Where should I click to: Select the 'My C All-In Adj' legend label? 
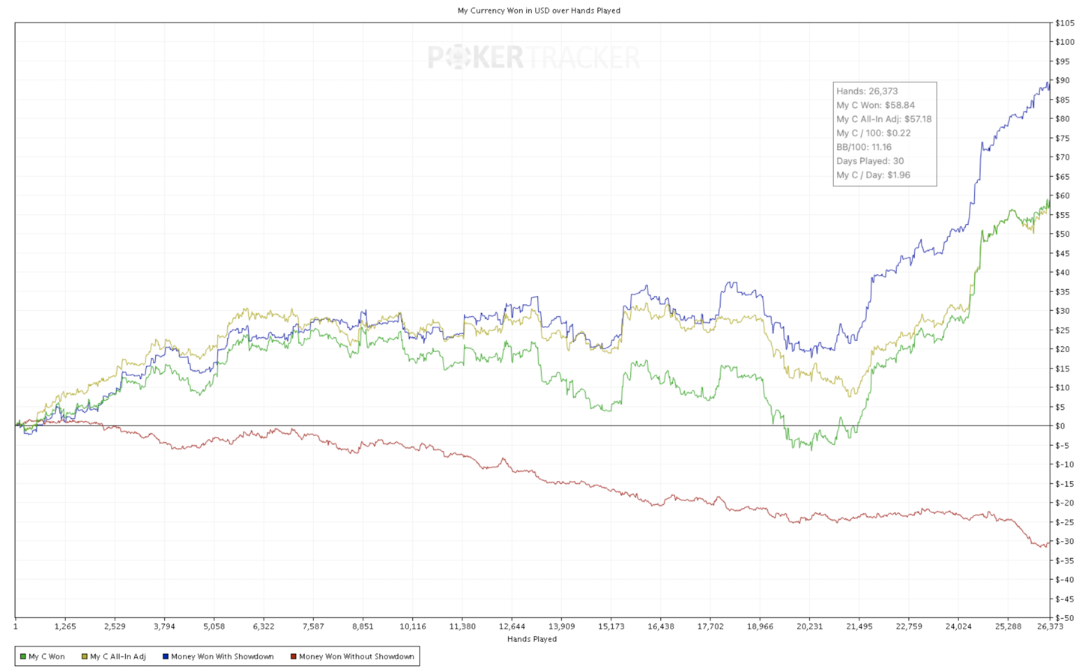coord(118,656)
